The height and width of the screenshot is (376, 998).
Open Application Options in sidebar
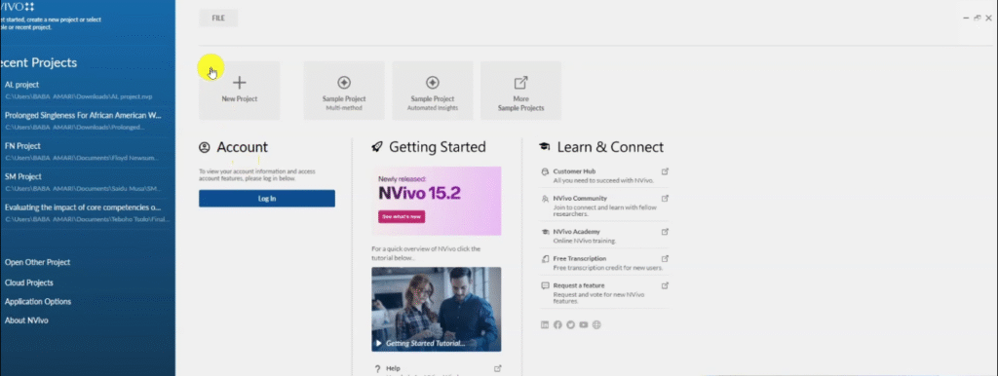click(38, 302)
